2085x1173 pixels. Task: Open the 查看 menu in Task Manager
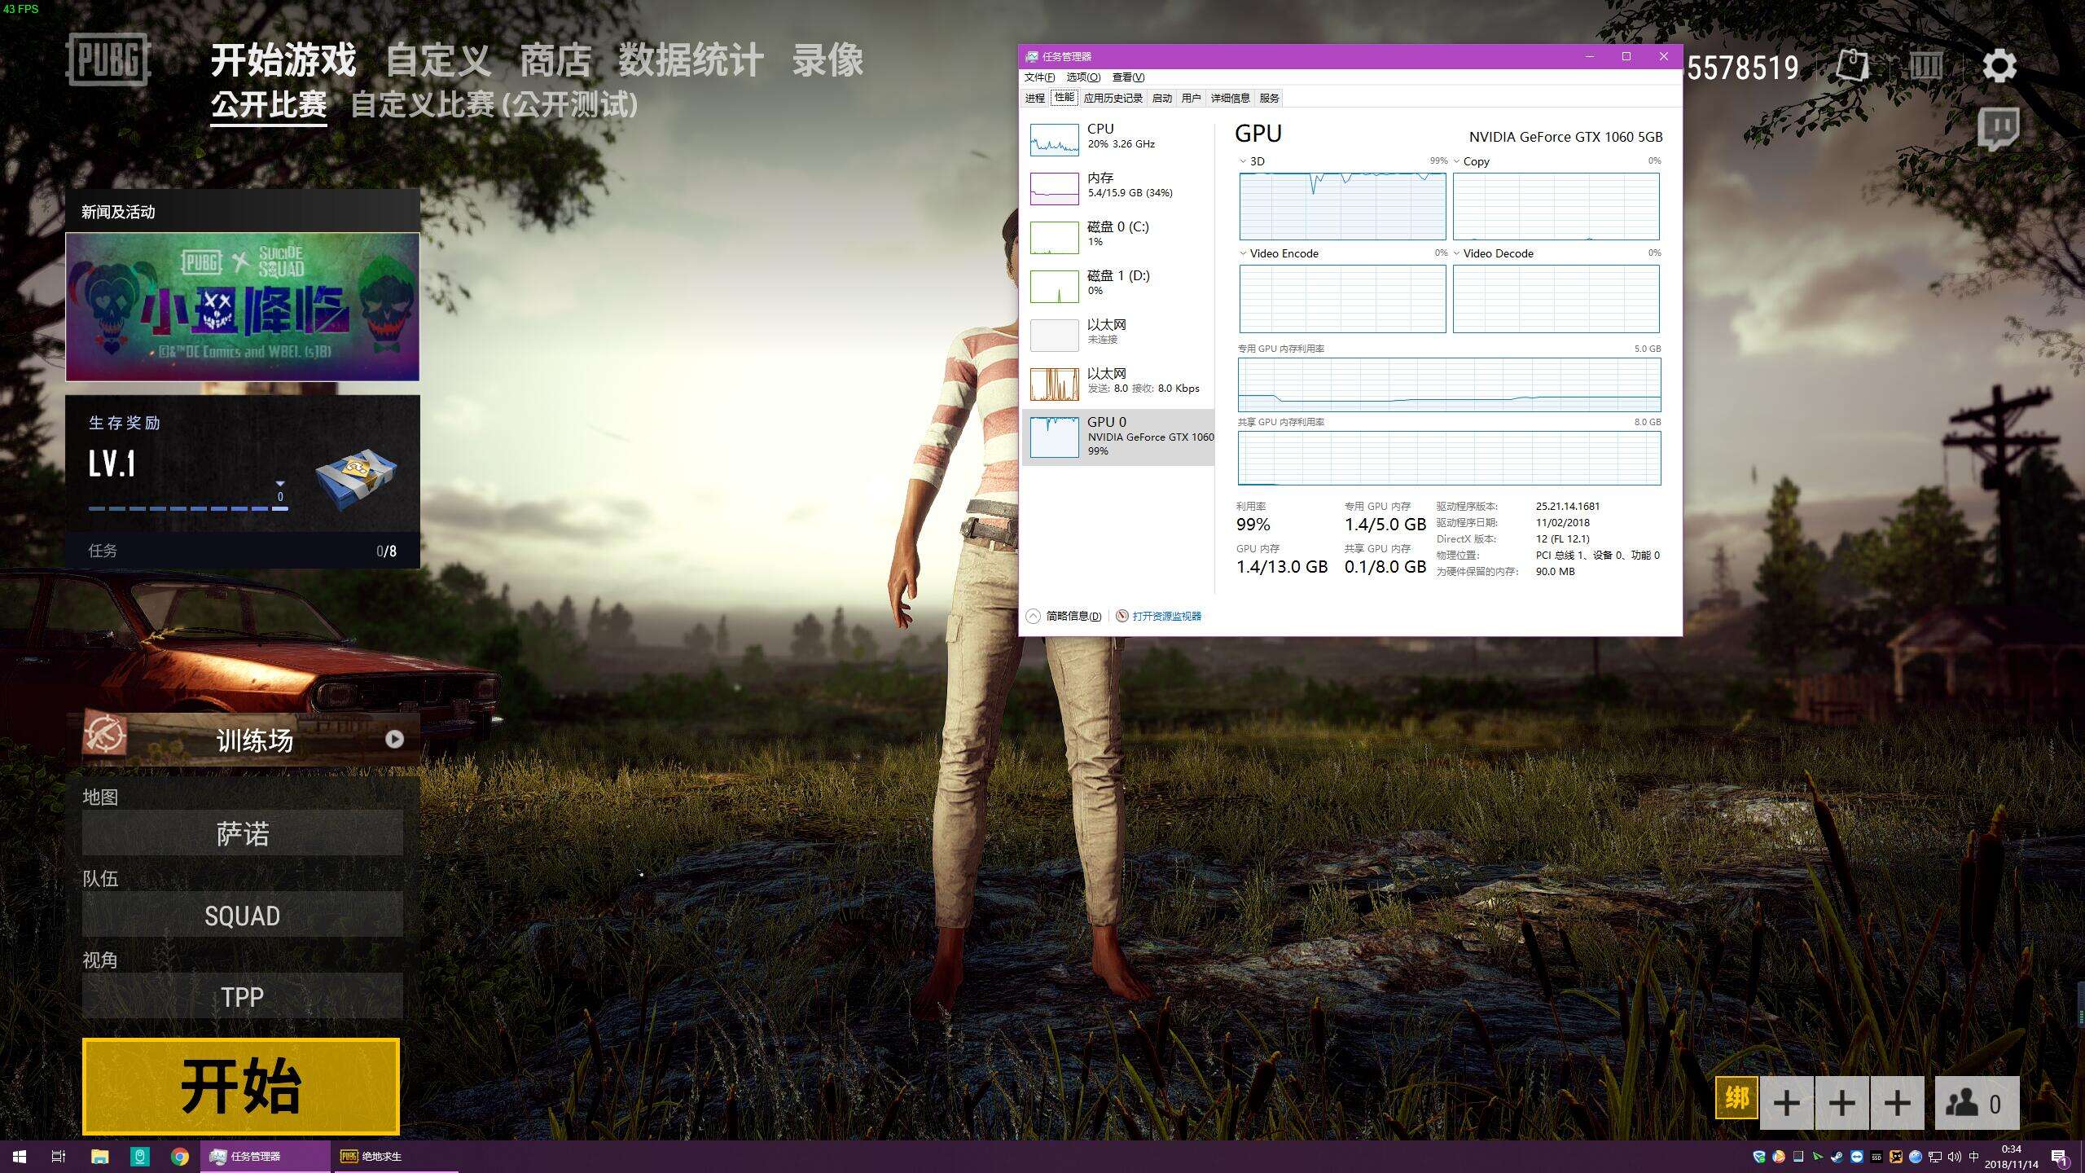tap(1128, 77)
